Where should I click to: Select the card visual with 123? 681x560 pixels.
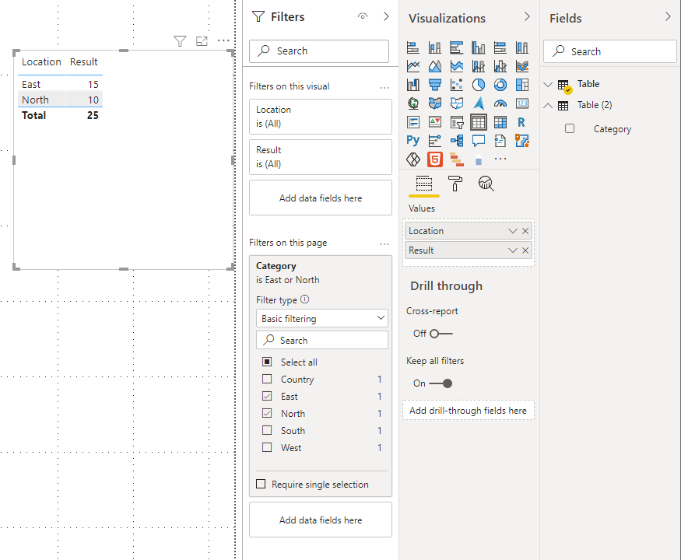pos(522,103)
